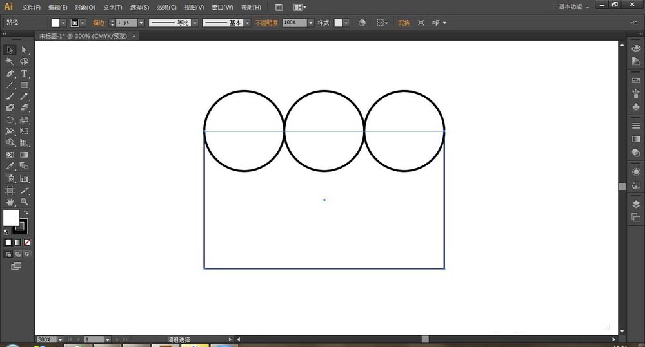Click the white fill color swatch
Viewport: 645px width, 347px height.
pos(11,218)
